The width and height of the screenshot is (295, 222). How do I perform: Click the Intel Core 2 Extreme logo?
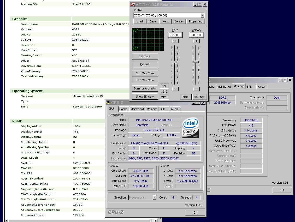(x=191, y=128)
